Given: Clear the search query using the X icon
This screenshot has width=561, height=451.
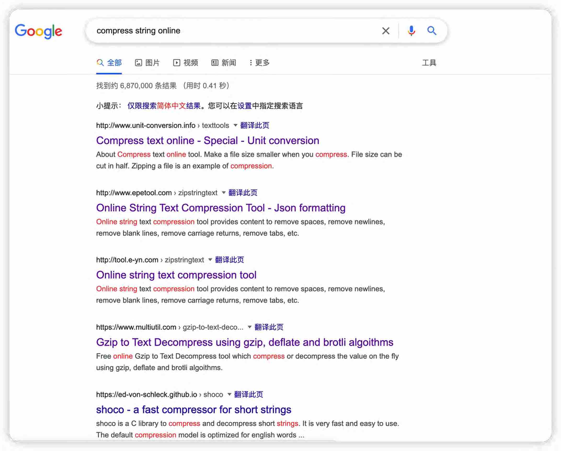Looking at the screenshot, I should pos(385,31).
